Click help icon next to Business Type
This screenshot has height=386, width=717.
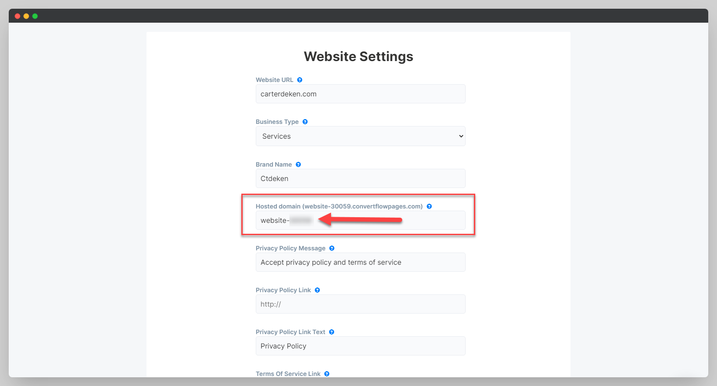[x=305, y=122]
